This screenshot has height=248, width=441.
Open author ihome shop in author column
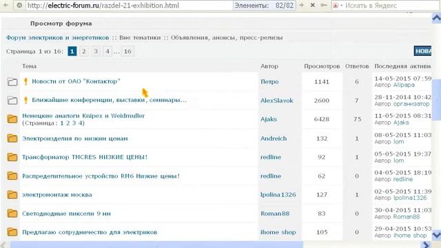click(x=278, y=232)
